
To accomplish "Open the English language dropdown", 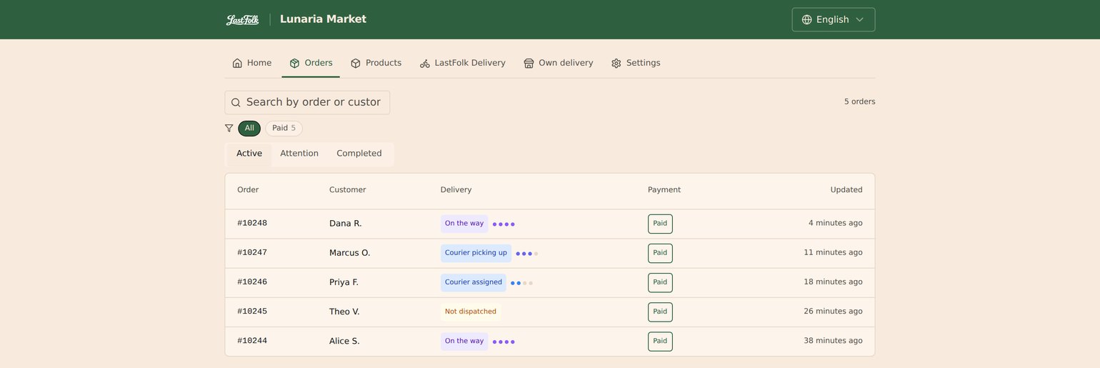I will [x=834, y=19].
